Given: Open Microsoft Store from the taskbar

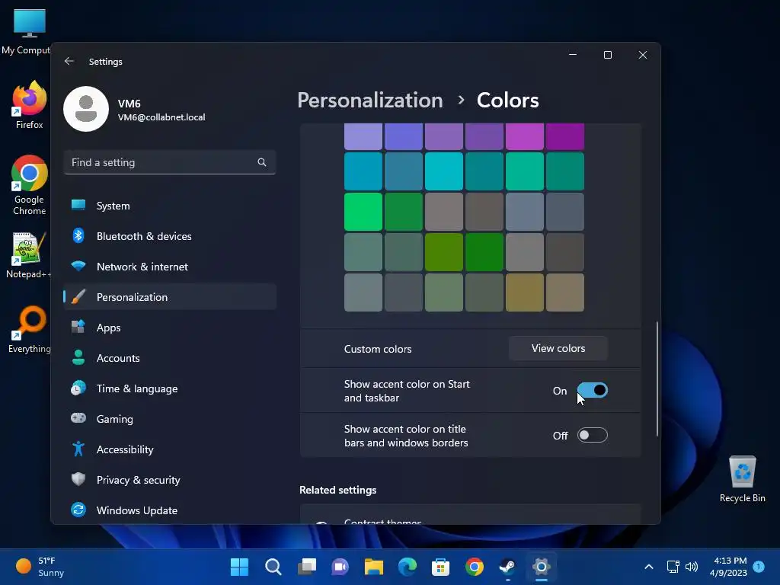Looking at the screenshot, I should click(441, 567).
